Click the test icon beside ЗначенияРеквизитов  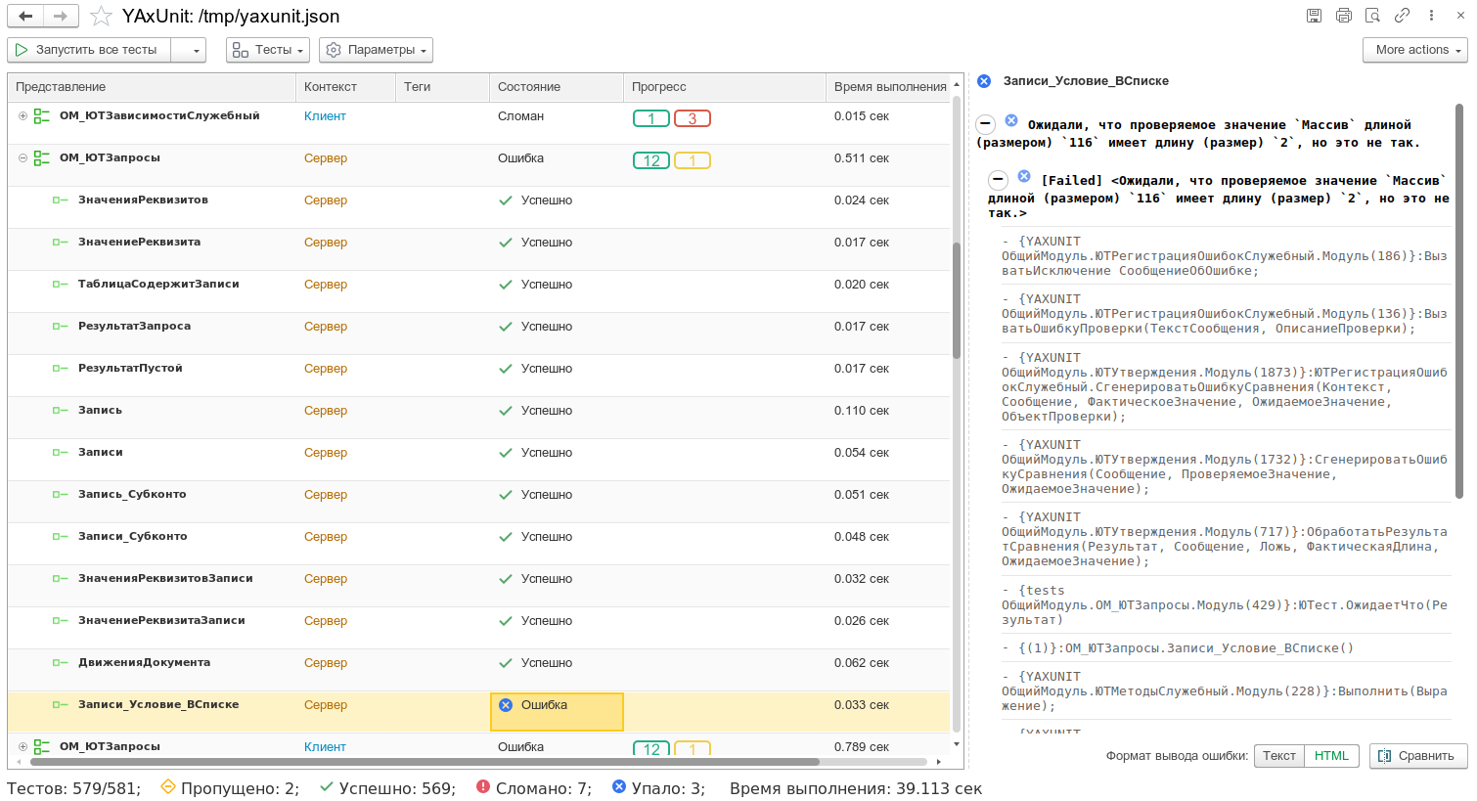[x=60, y=200]
